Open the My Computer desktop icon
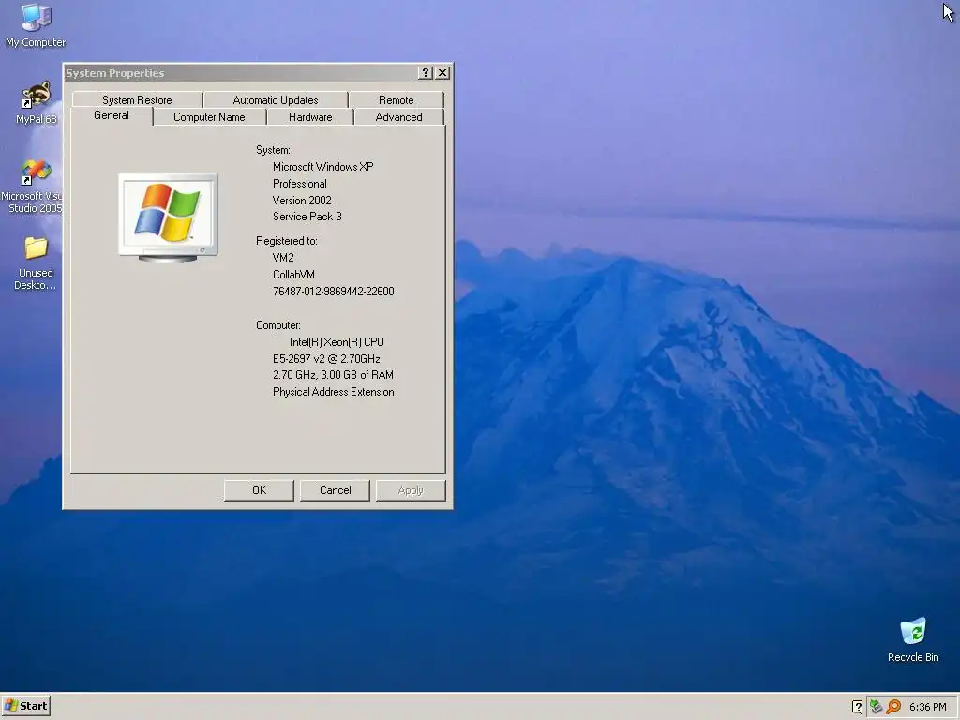Image resolution: width=960 pixels, height=720 pixels. (x=36, y=25)
